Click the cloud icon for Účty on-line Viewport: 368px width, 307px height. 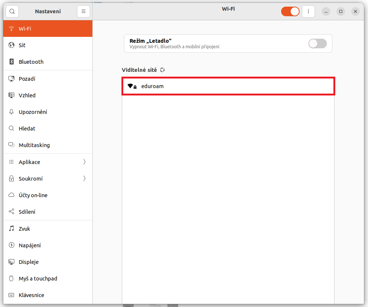point(11,195)
